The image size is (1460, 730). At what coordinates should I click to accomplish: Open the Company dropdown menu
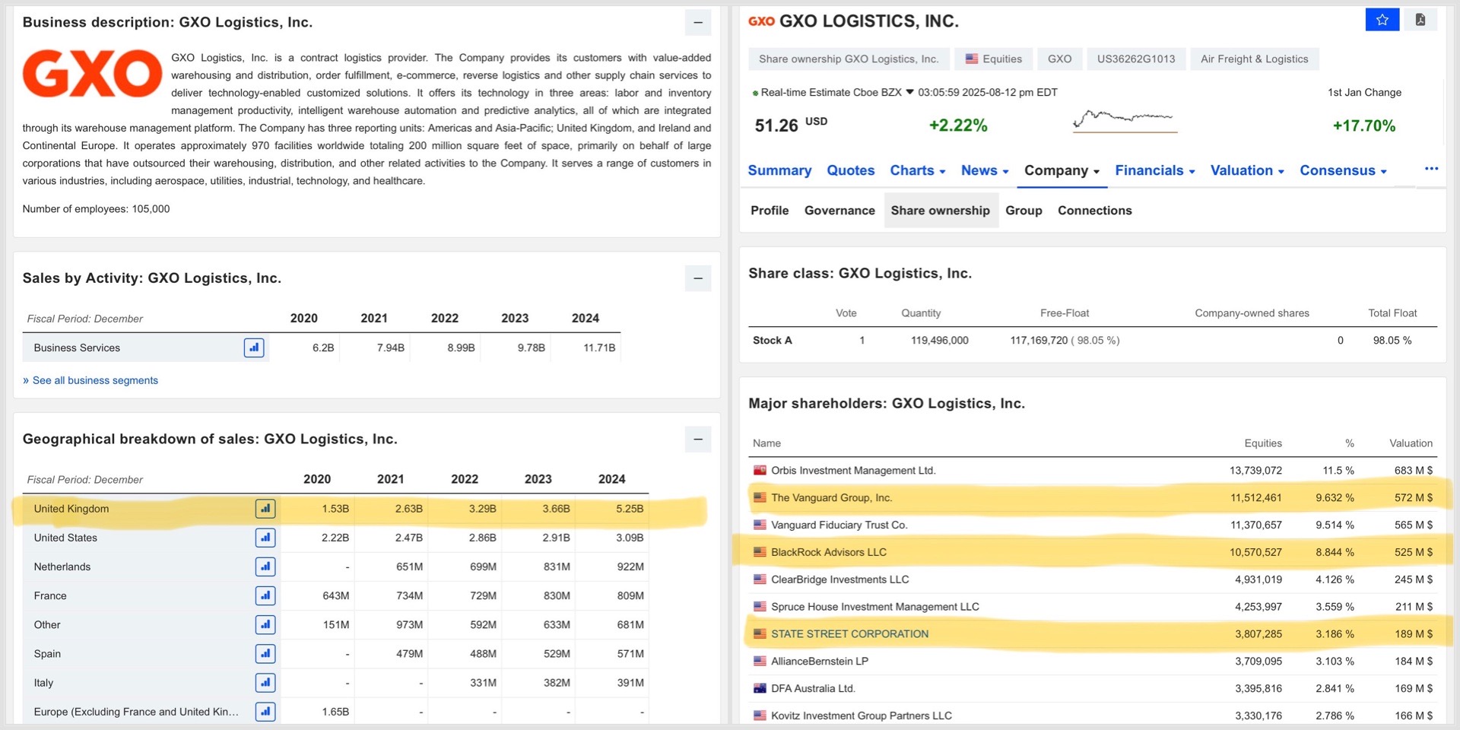point(1062,170)
